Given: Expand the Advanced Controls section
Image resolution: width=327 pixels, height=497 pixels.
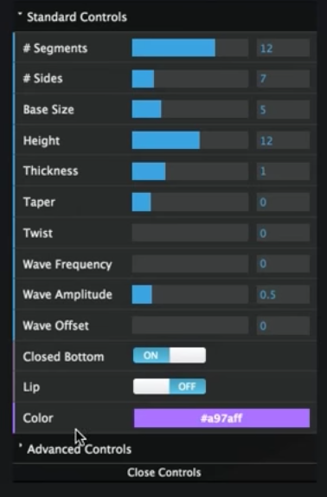Looking at the screenshot, I should 75,449.
